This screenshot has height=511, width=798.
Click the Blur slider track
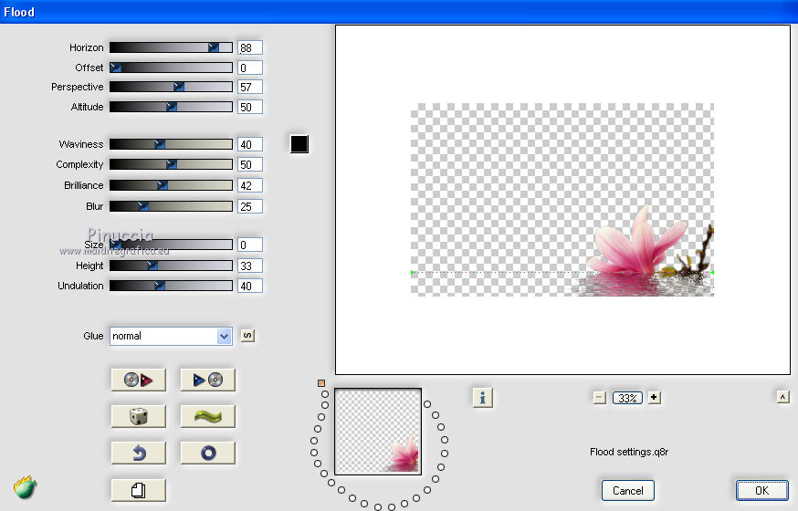(171, 206)
